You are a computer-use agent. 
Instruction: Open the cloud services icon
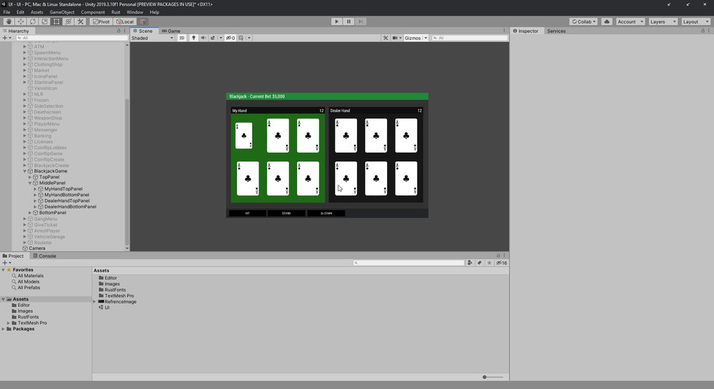coord(606,21)
